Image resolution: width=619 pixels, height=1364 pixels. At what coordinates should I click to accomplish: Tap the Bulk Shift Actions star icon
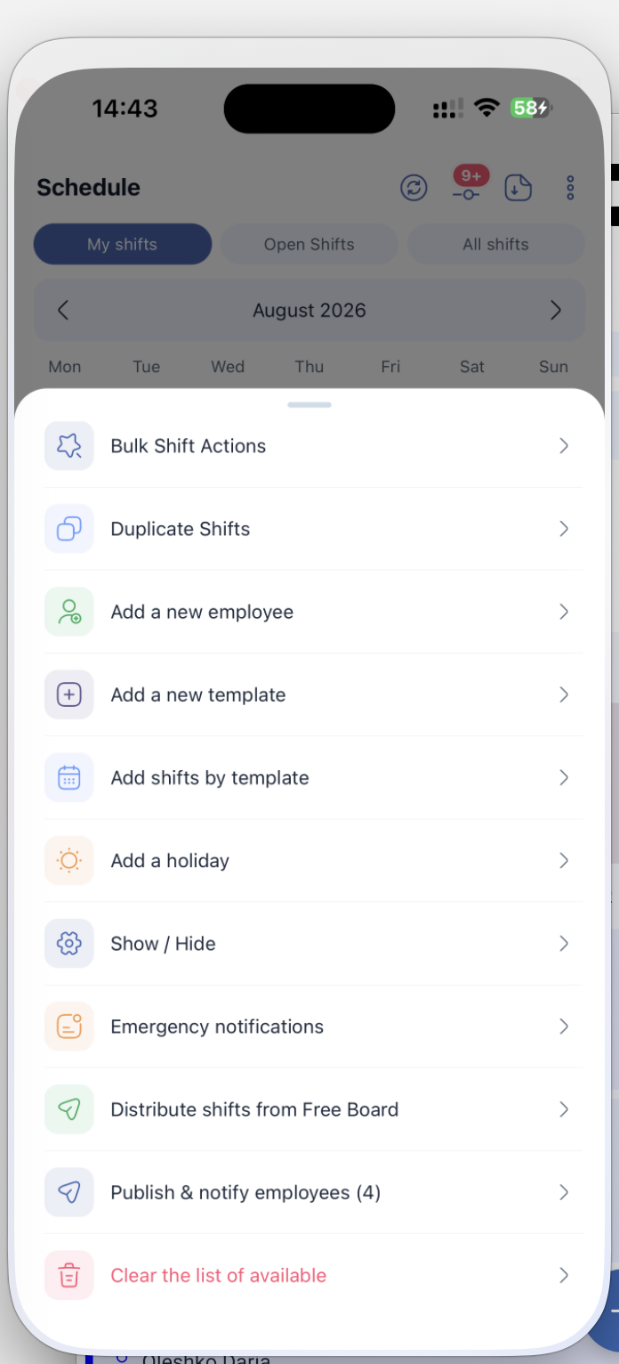69,446
